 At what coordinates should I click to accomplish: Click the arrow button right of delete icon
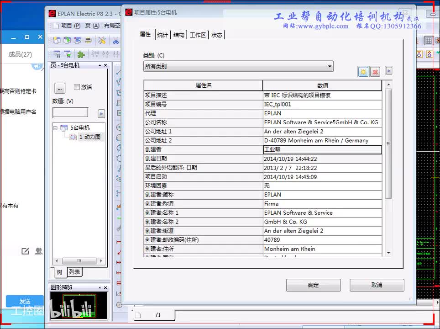pos(388,71)
